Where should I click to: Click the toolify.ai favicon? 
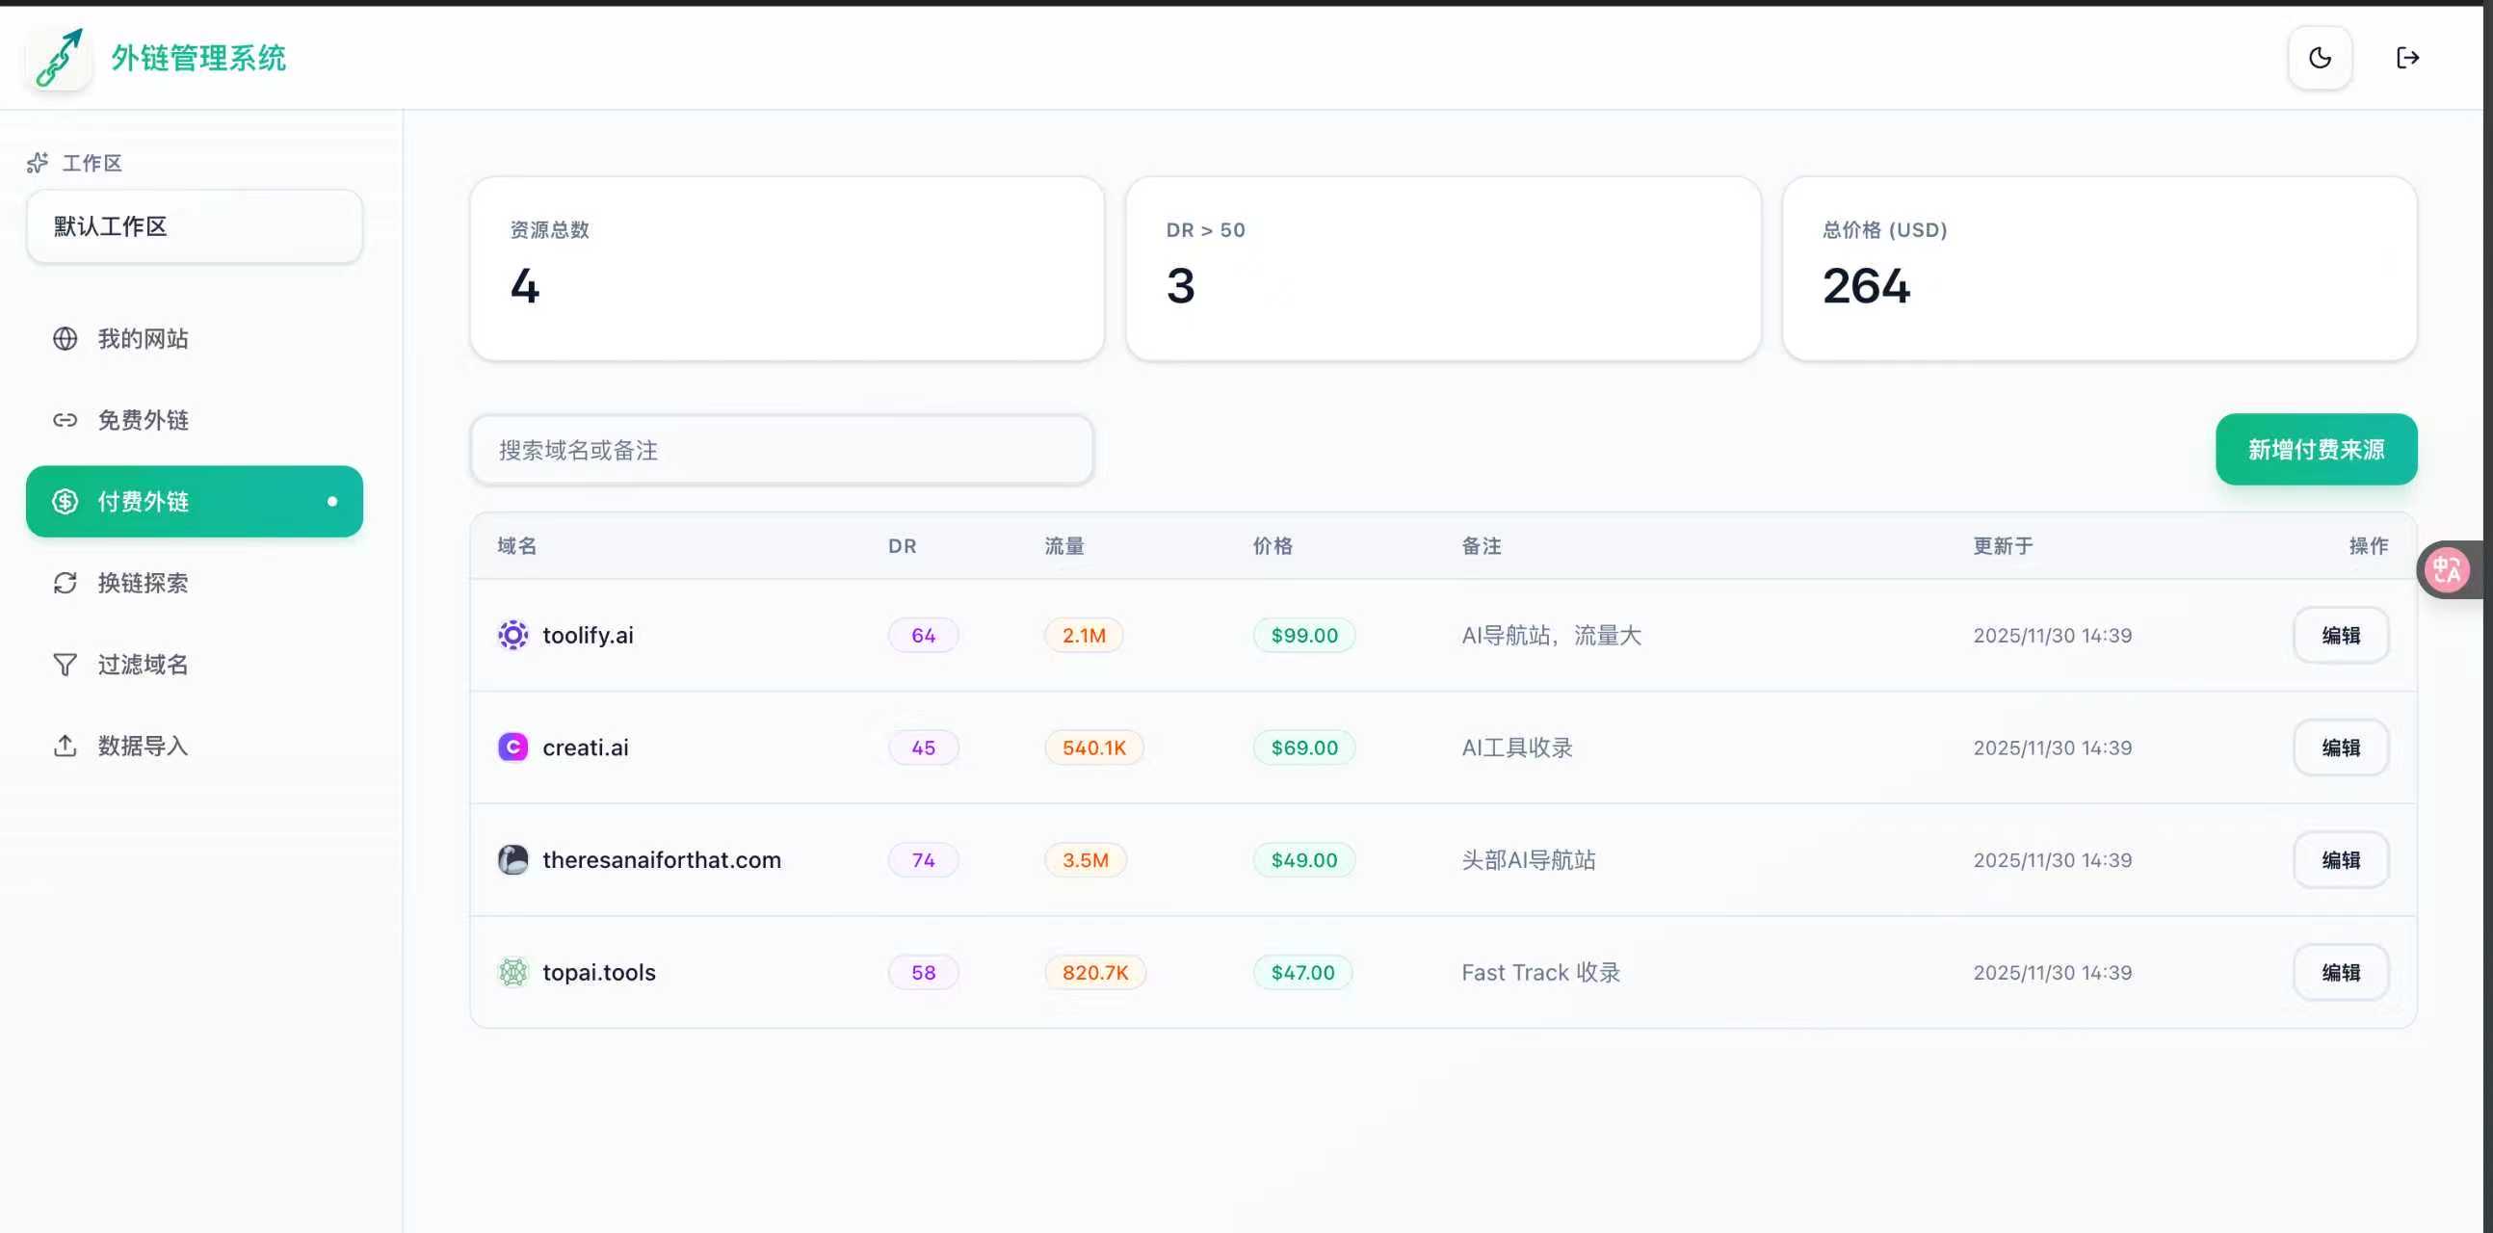[512, 635]
